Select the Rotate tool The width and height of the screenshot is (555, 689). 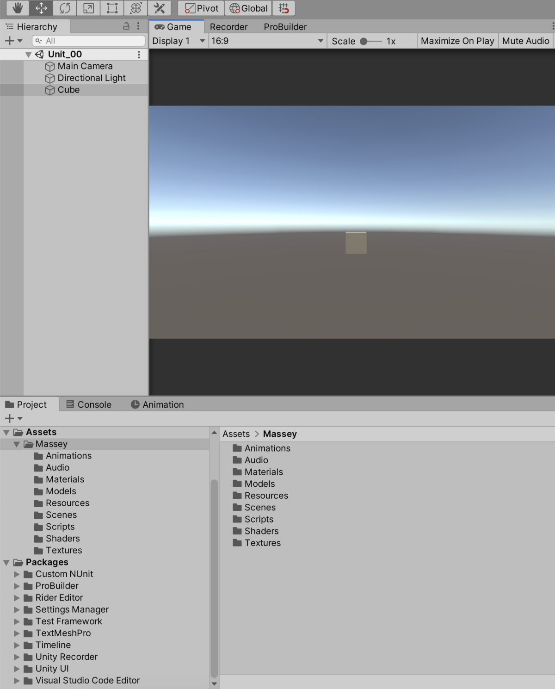[x=65, y=8]
